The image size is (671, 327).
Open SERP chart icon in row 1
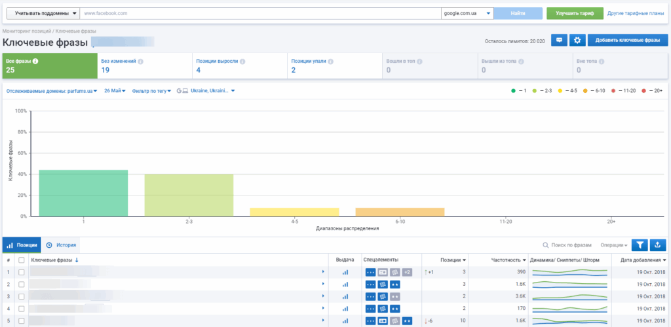click(x=345, y=272)
